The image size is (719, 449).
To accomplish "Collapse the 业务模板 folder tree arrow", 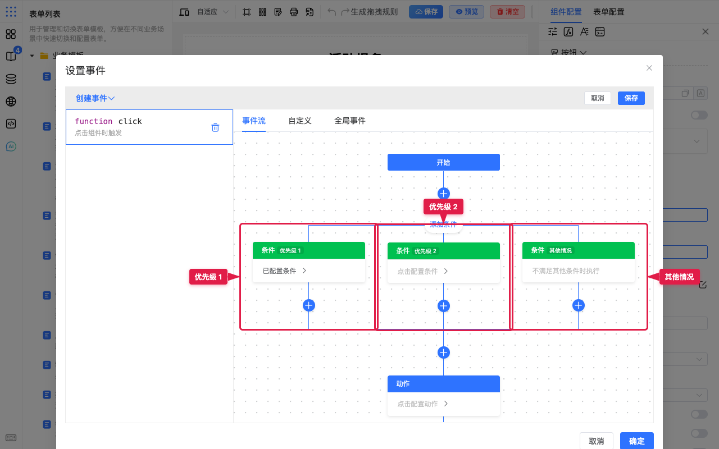I will point(32,56).
